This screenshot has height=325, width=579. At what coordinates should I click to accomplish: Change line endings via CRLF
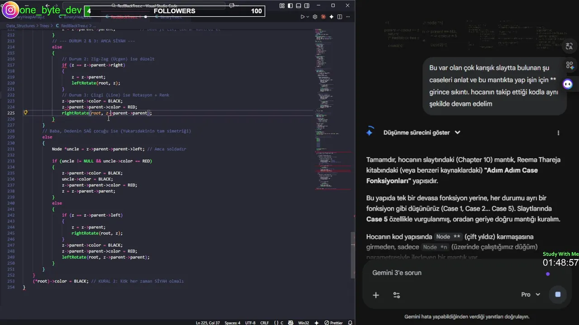pos(265,323)
